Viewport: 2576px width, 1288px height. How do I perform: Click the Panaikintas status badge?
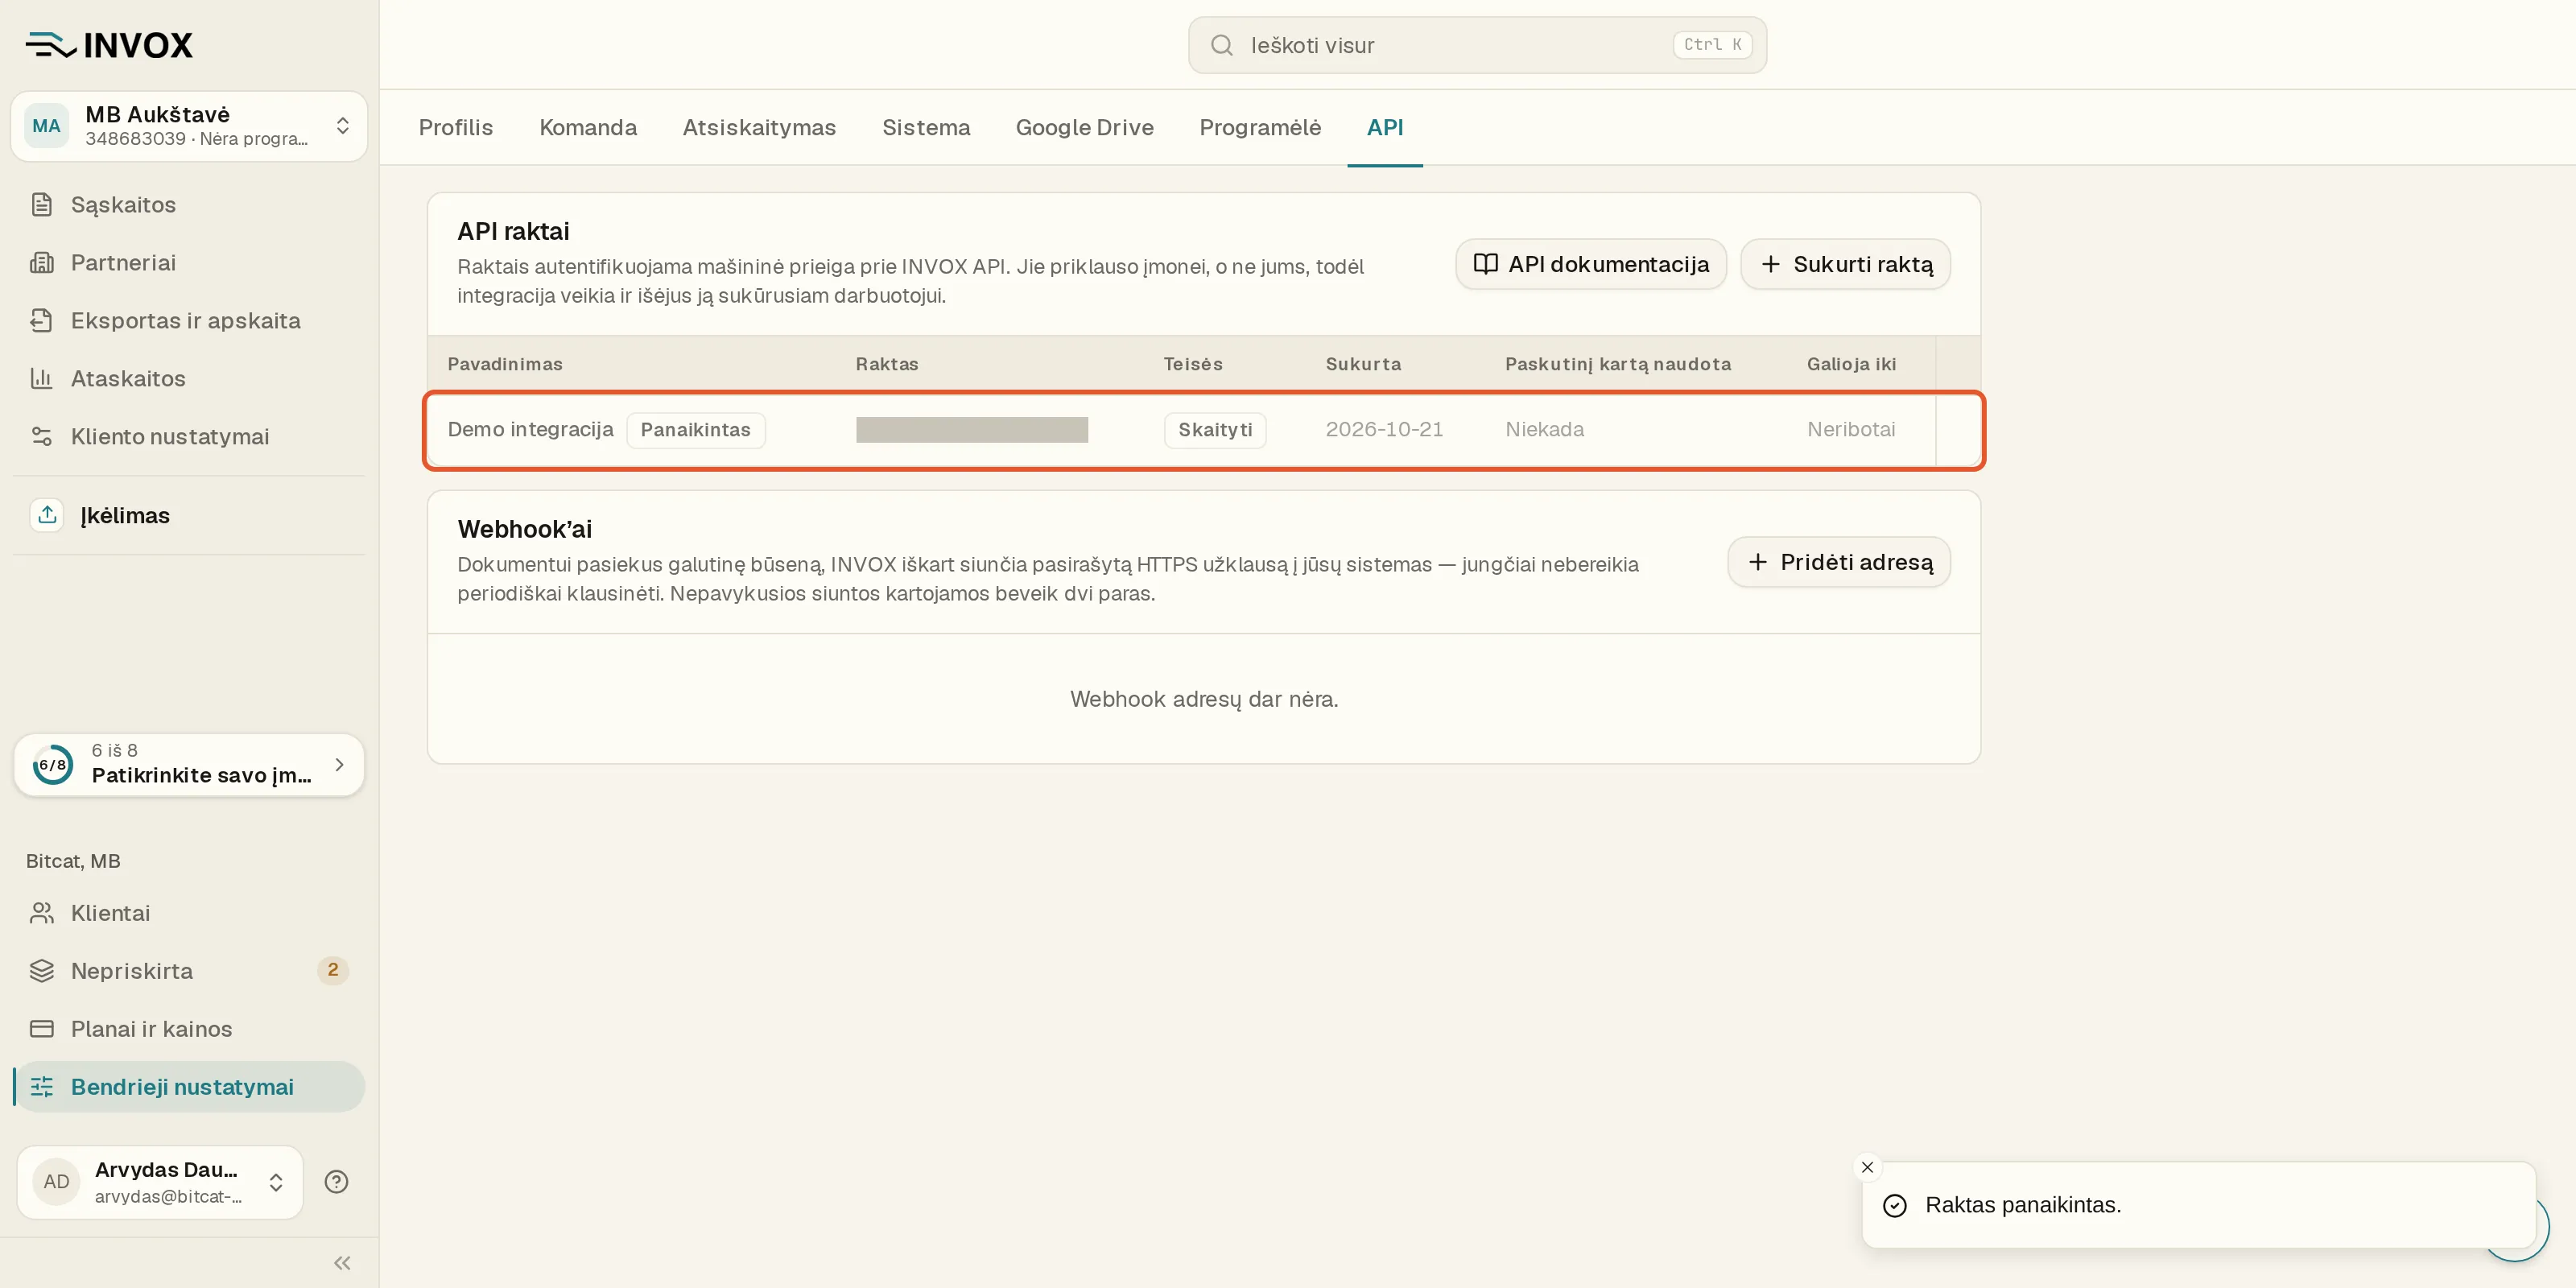click(x=696, y=430)
